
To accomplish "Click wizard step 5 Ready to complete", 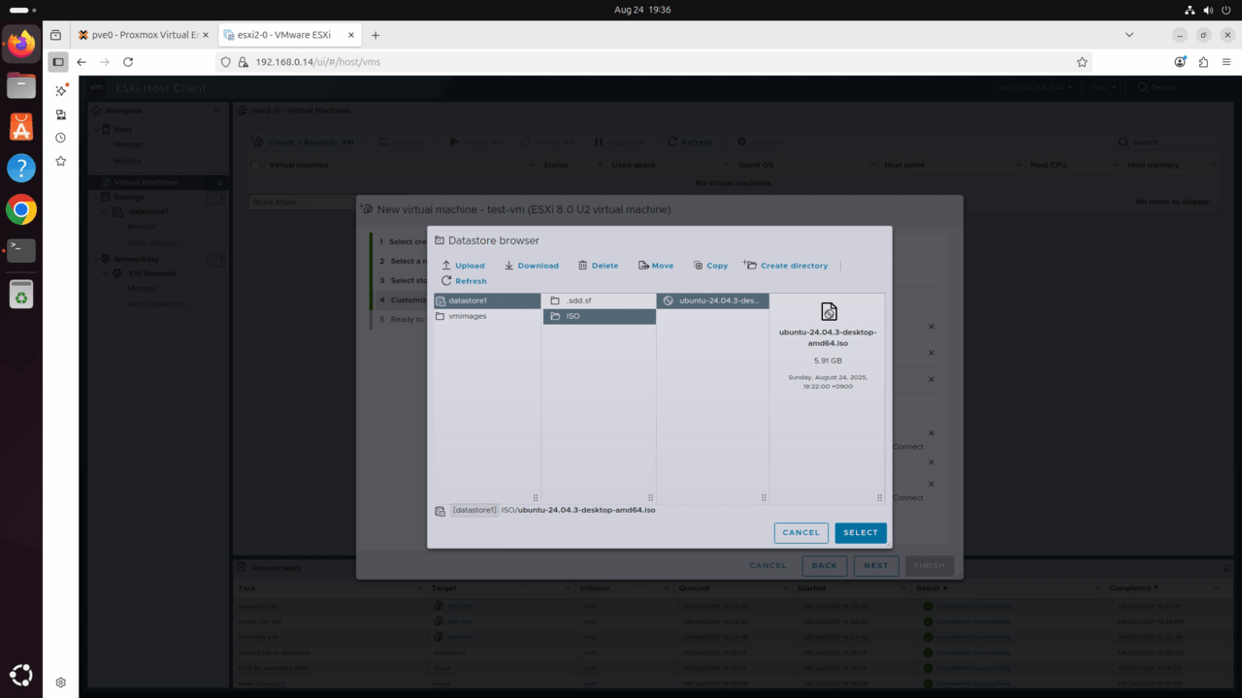I will click(x=402, y=319).
